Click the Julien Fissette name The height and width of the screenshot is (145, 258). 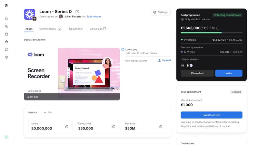pyautogui.click(x=73, y=16)
